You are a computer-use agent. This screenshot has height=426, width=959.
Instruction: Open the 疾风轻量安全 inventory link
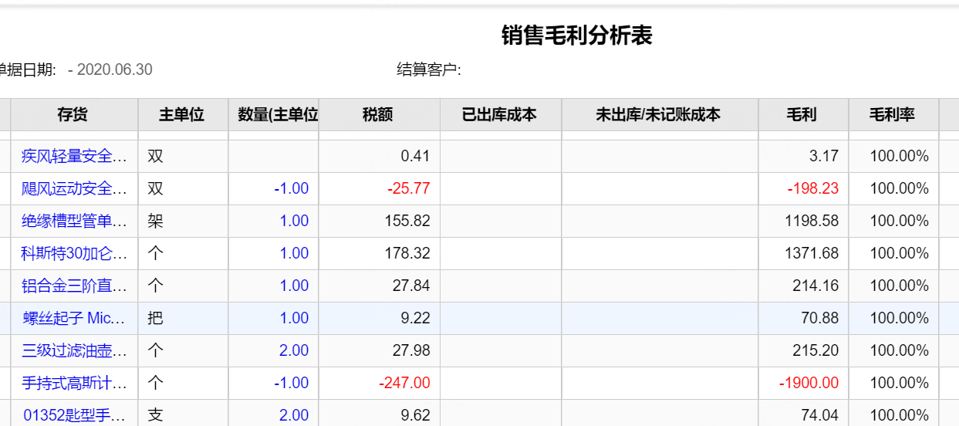(x=74, y=156)
